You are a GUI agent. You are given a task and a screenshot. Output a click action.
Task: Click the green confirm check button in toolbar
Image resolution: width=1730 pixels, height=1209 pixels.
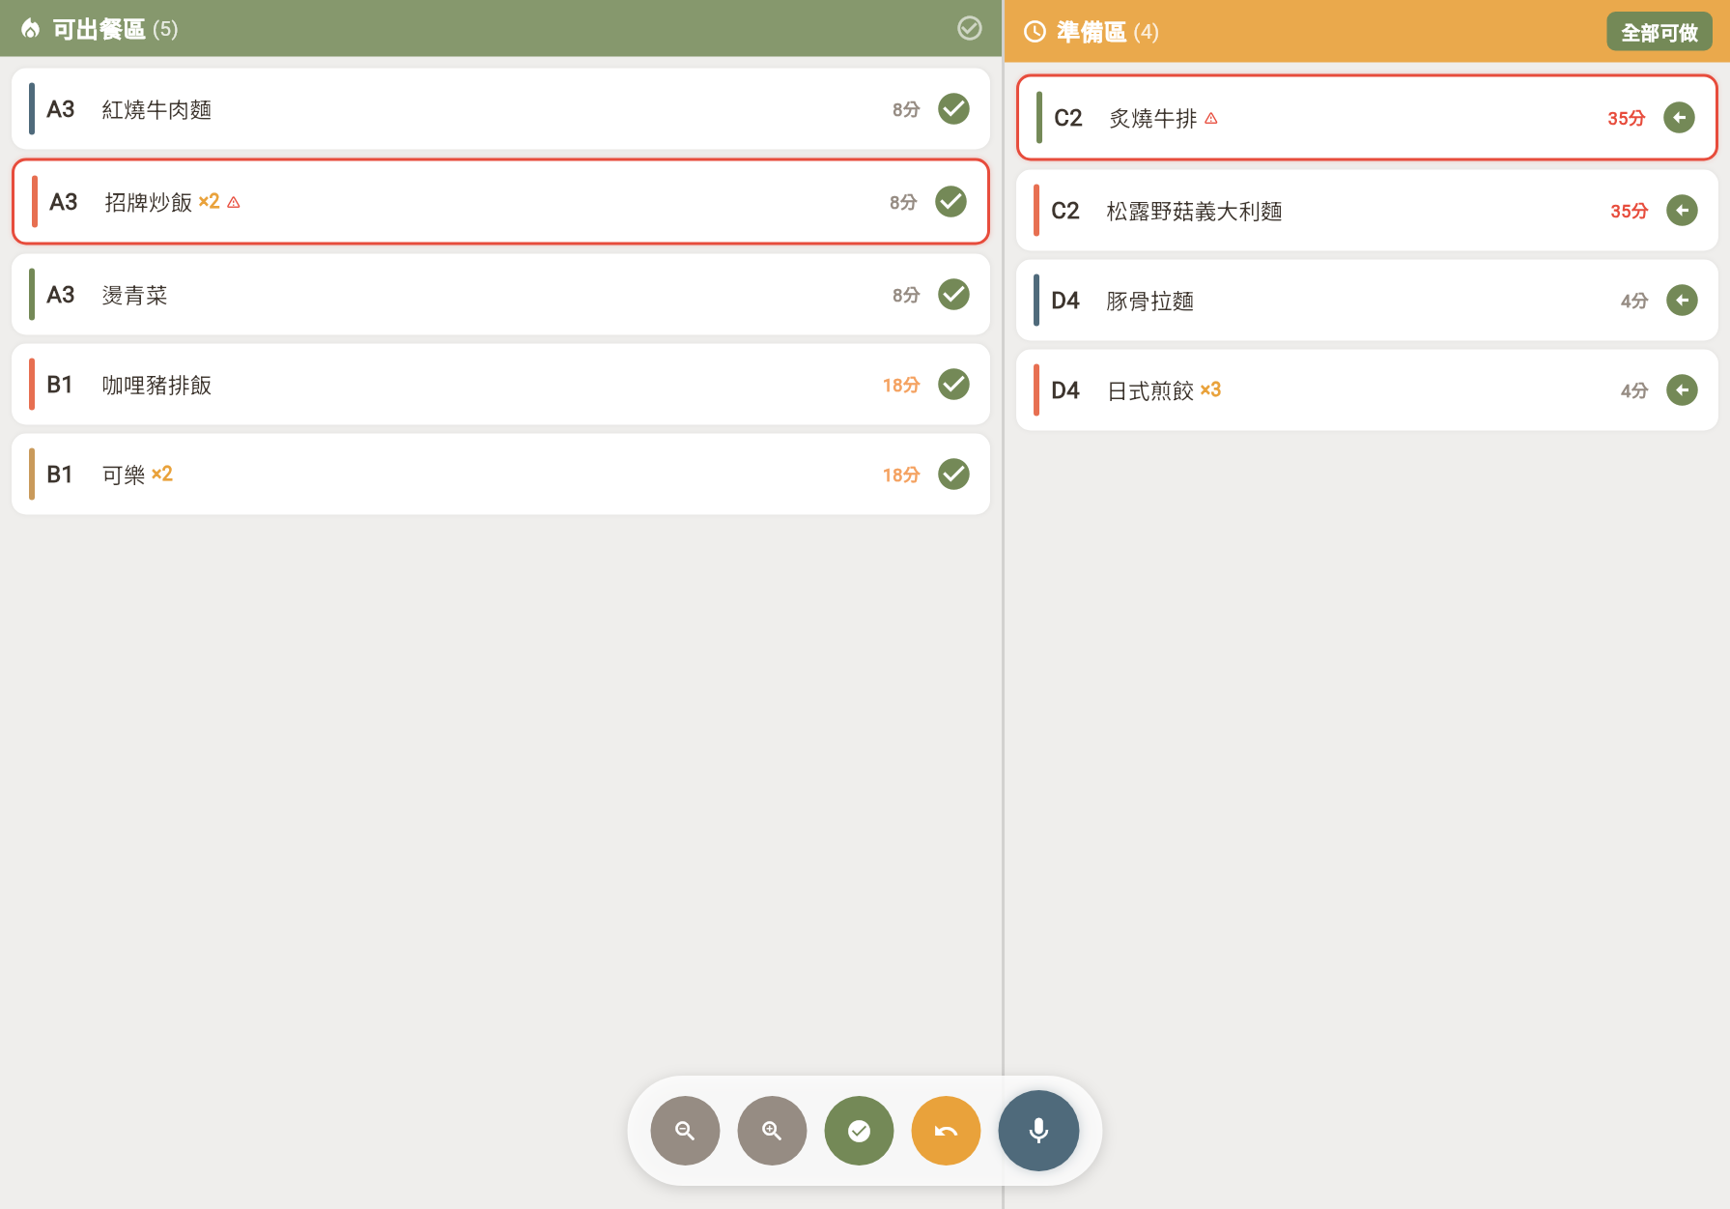859,1131
